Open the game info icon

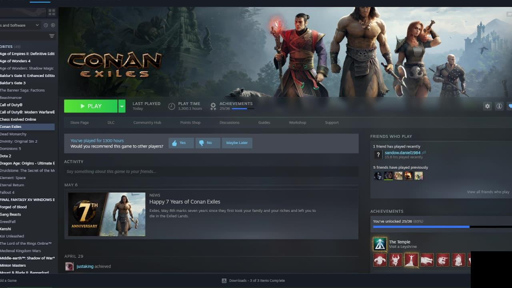[499, 106]
